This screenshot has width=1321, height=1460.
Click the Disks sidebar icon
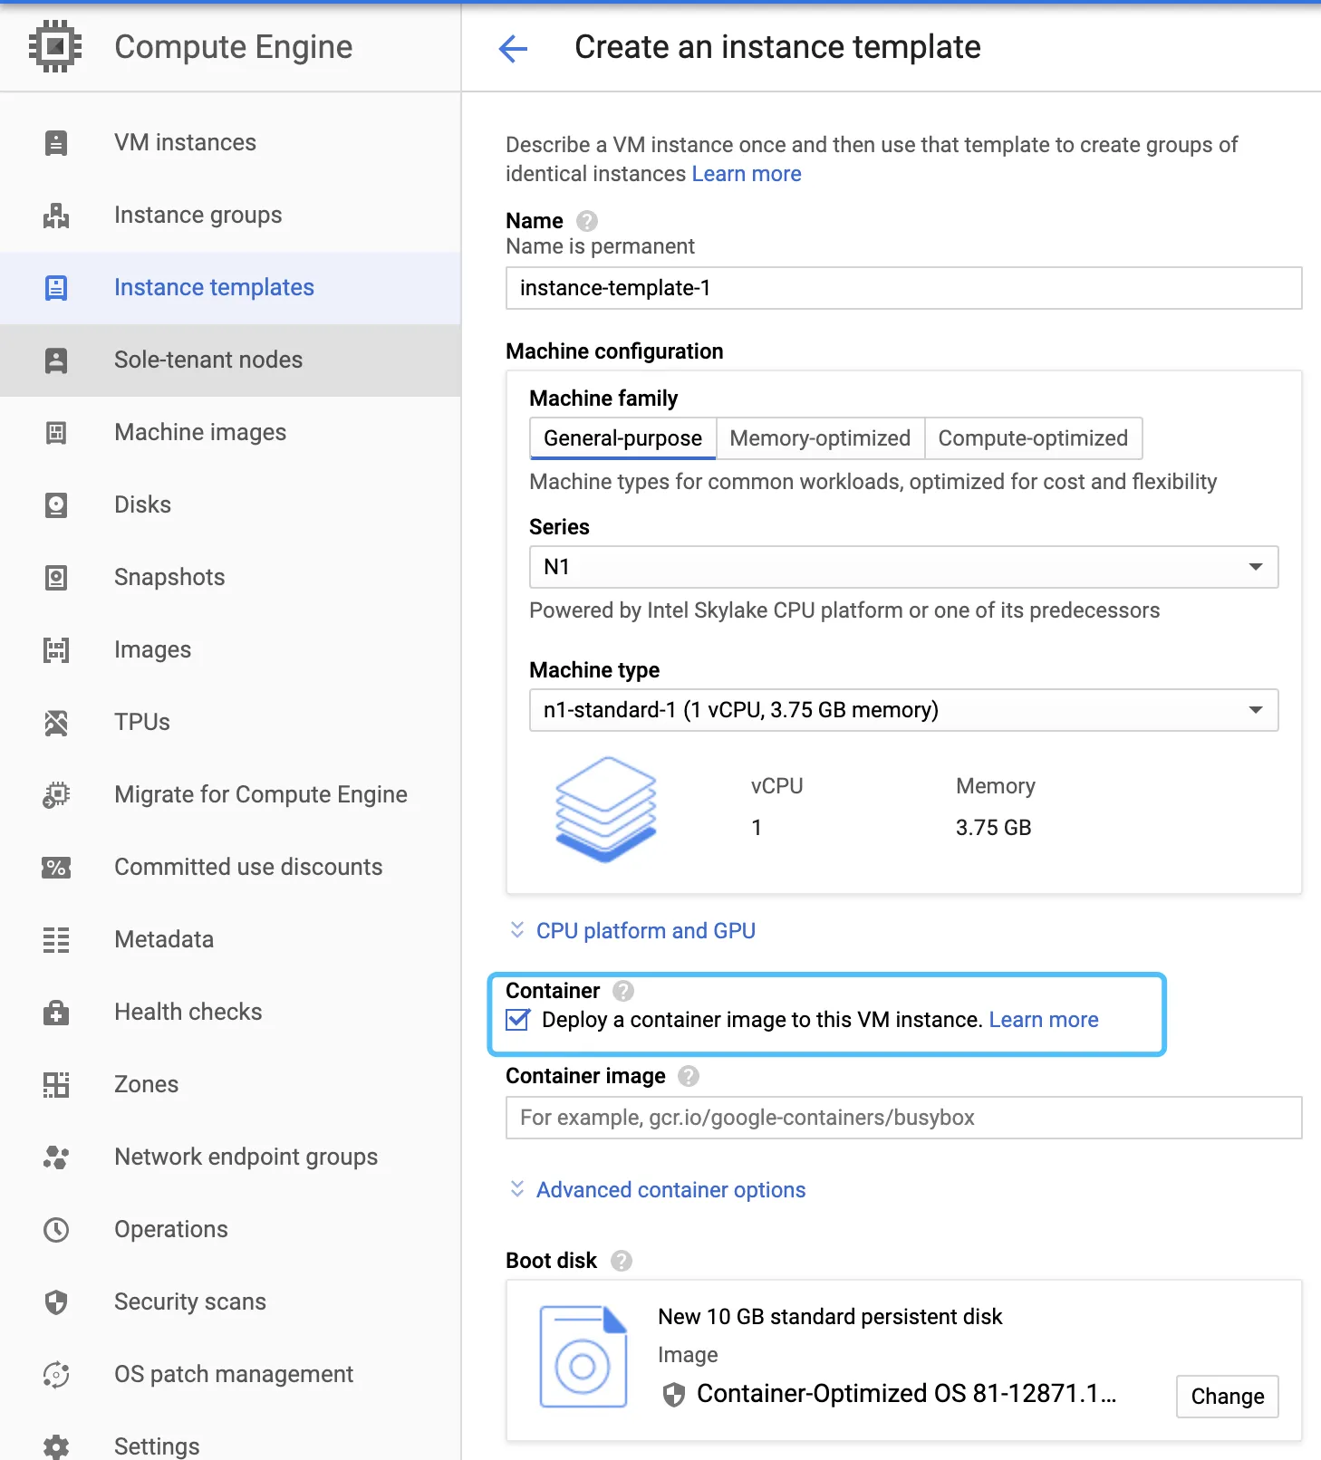56,505
